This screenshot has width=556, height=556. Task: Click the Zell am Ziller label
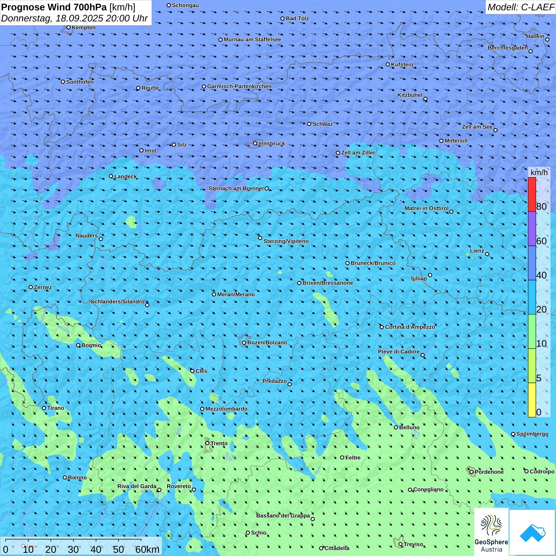click(358, 153)
